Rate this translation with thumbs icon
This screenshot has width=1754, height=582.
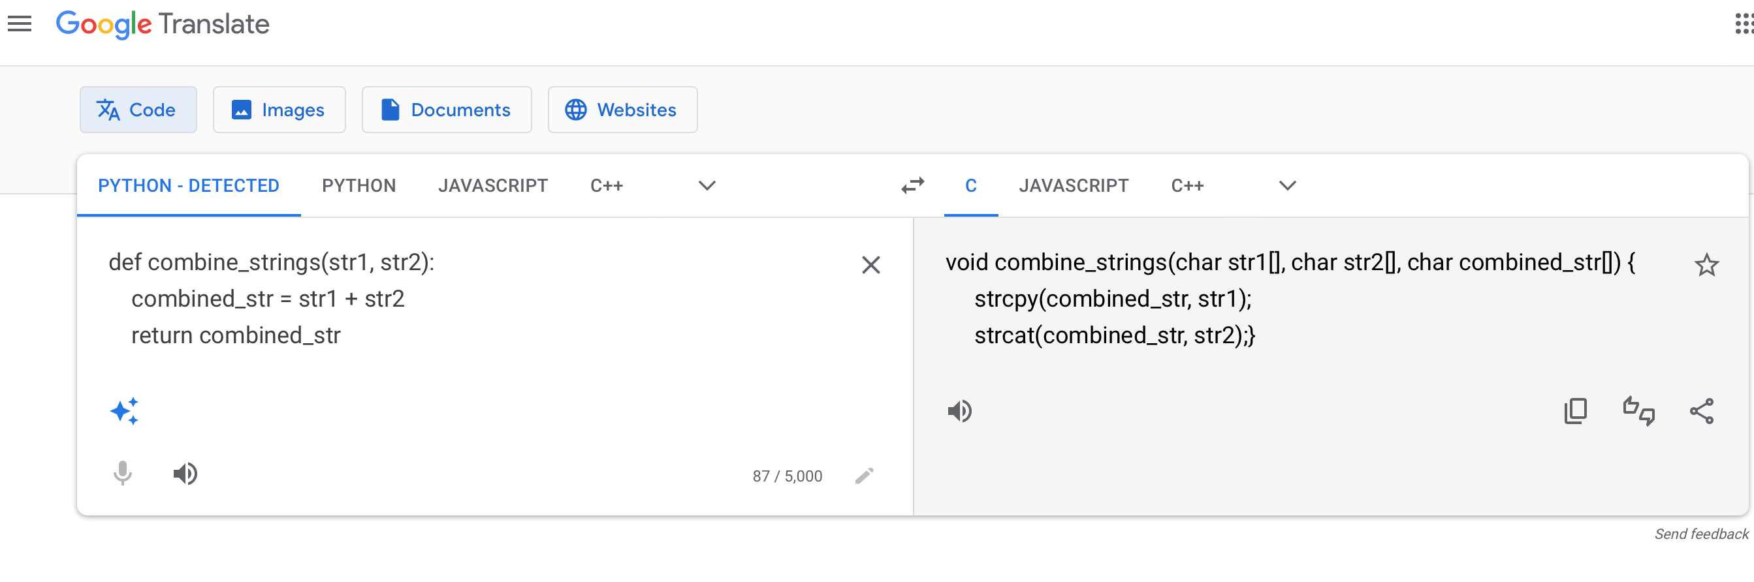coord(1638,411)
